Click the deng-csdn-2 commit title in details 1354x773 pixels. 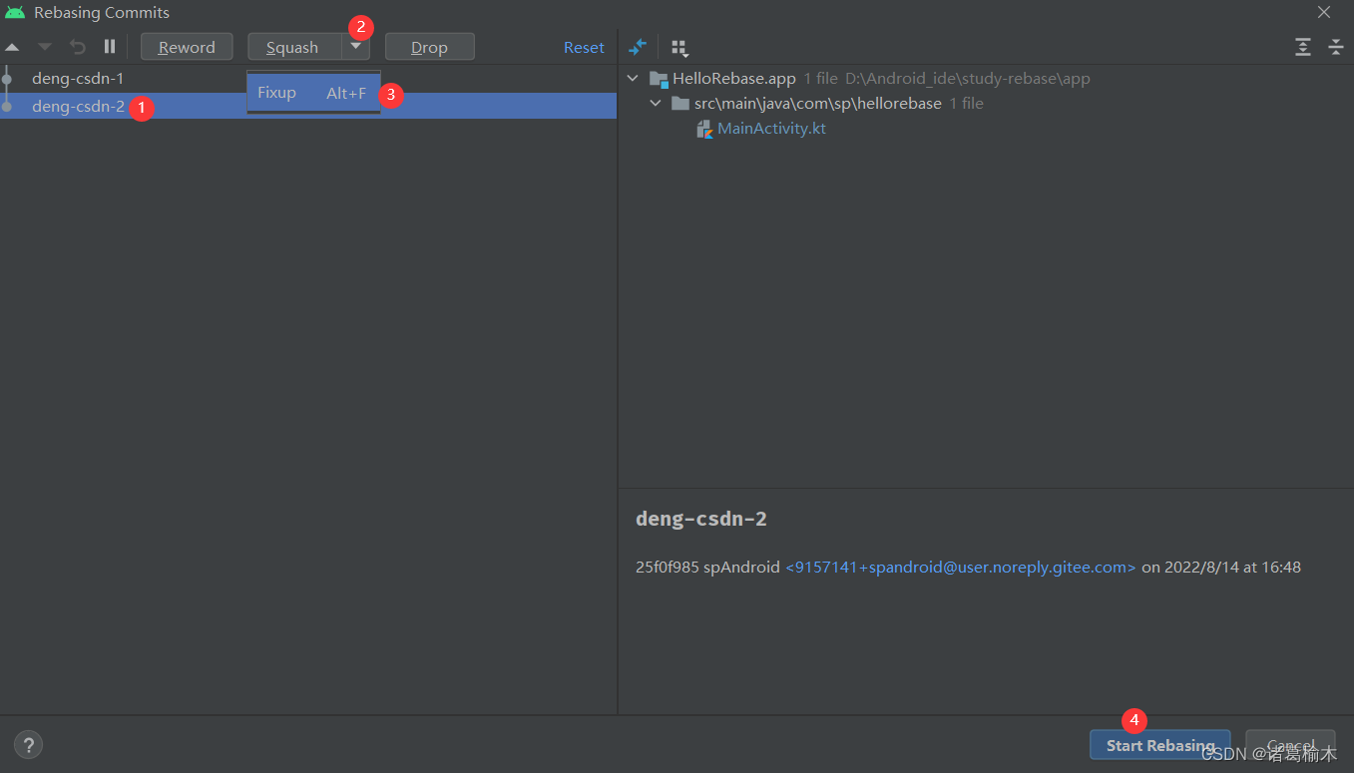click(701, 519)
